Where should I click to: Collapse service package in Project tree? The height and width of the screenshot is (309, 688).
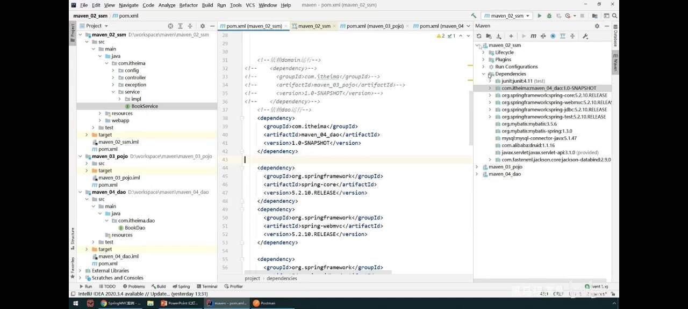click(x=113, y=92)
